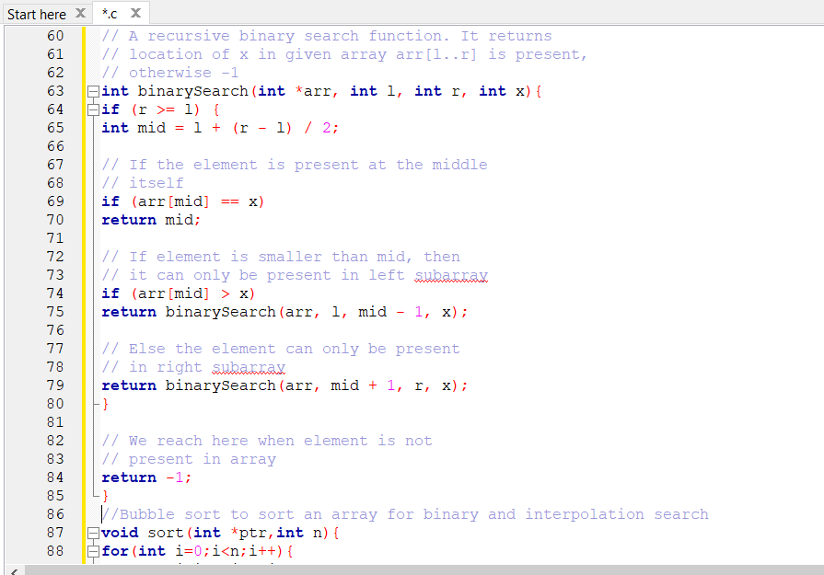
Task: Close the *.c tab using its X icon
Action: point(136,13)
